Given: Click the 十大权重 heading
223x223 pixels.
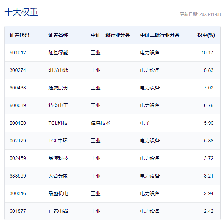Looking at the screenshot, I should 21,12.
